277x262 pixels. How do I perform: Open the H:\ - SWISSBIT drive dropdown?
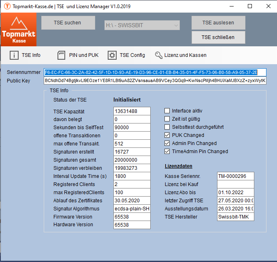(x=142, y=25)
